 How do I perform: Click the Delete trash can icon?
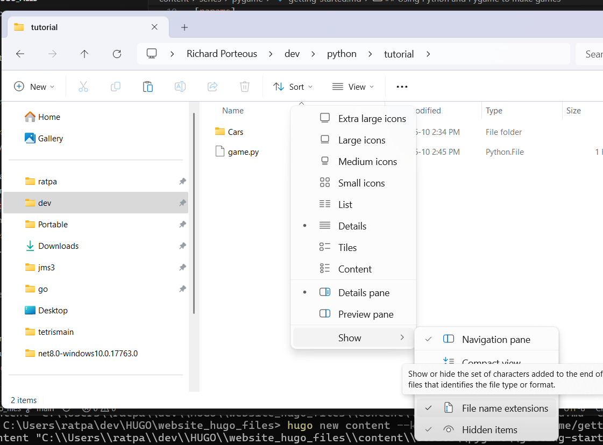coord(245,87)
